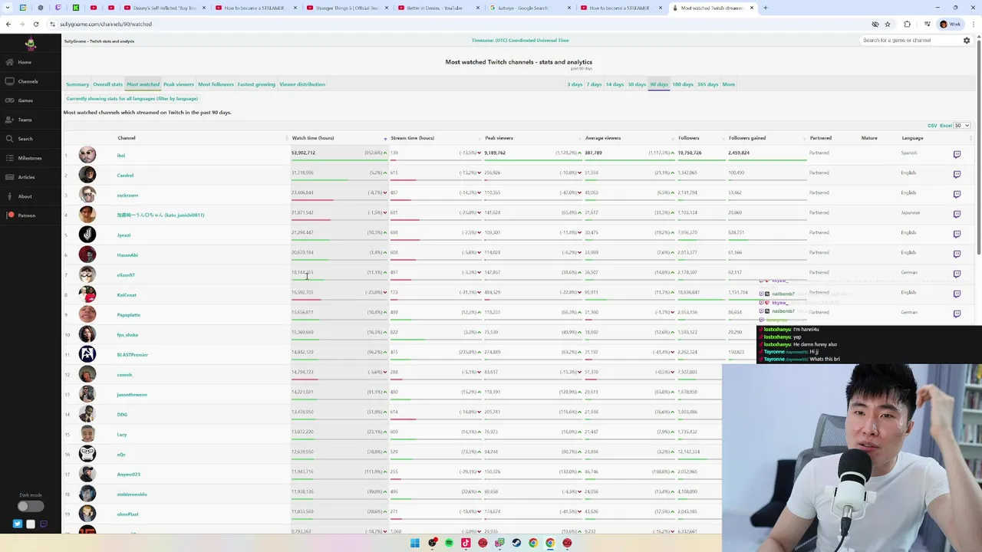This screenshot has width=982, height=552.
Task: Download the table as CSV
Action: [932, 126]
